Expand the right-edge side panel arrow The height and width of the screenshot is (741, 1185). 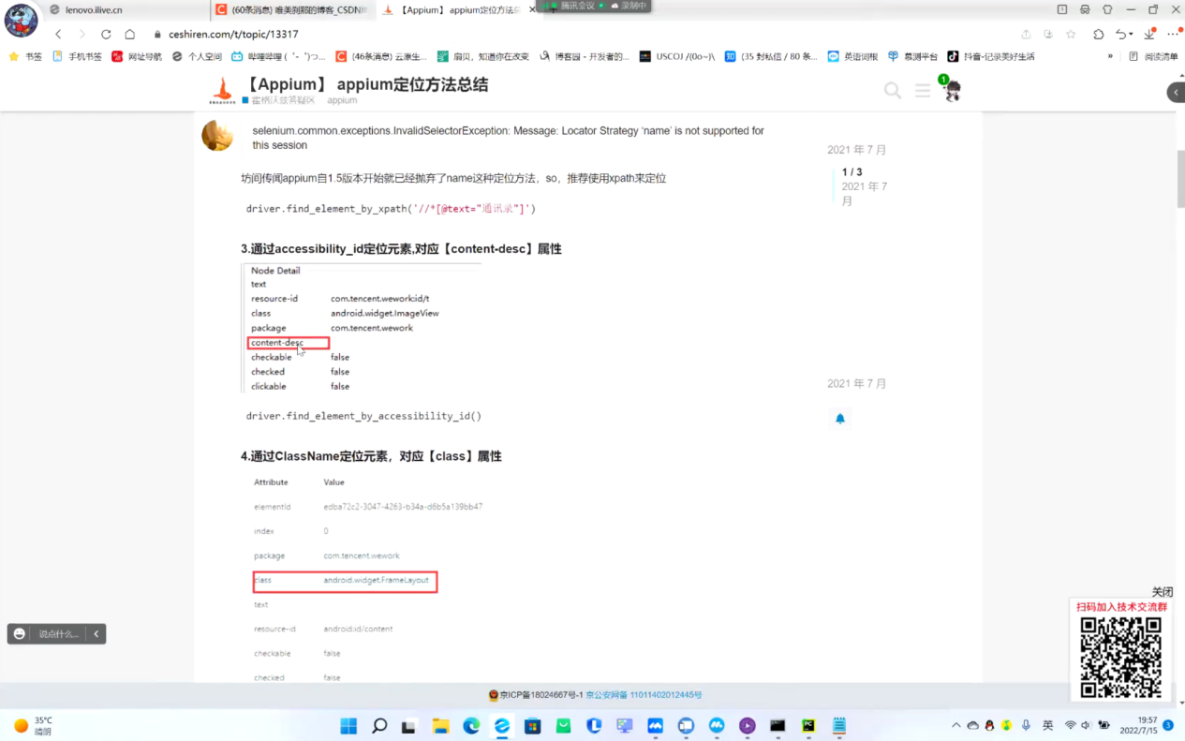1176,92
